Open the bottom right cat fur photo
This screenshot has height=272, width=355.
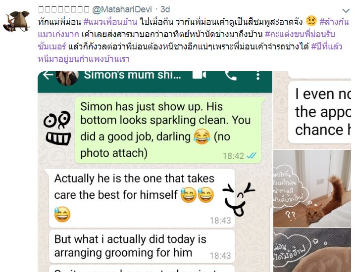point(312,250)
